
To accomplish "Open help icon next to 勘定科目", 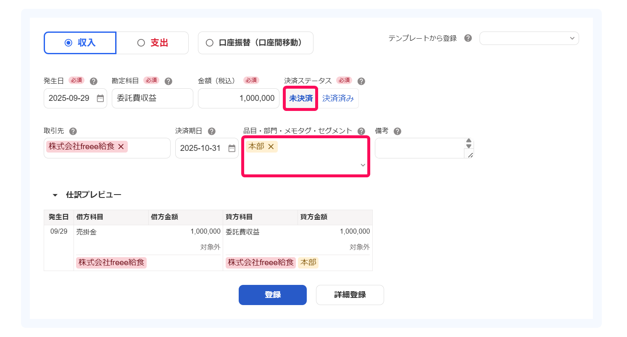I will pyautogui.click(x=169, y=81).
